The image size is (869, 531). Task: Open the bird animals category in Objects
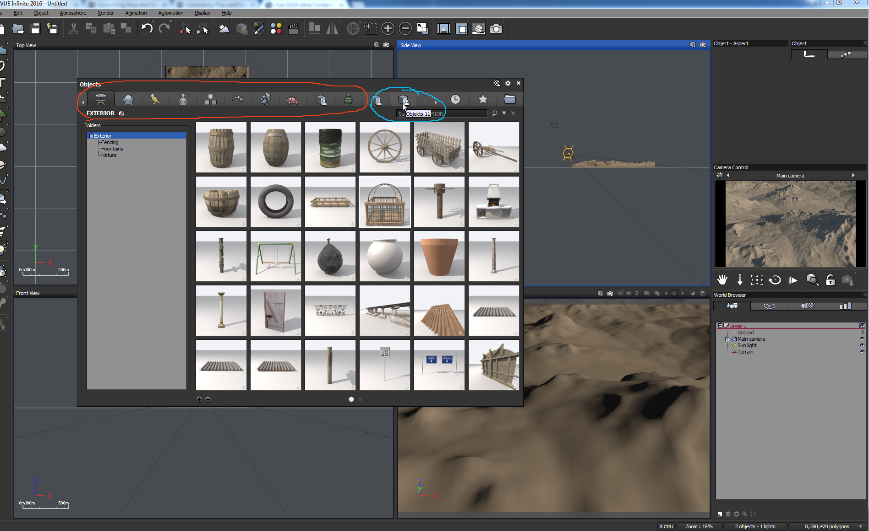click(155, 100)
